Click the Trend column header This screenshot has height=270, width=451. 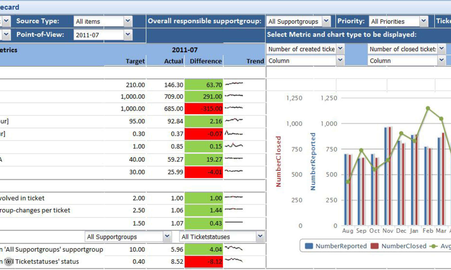[255, 61]
